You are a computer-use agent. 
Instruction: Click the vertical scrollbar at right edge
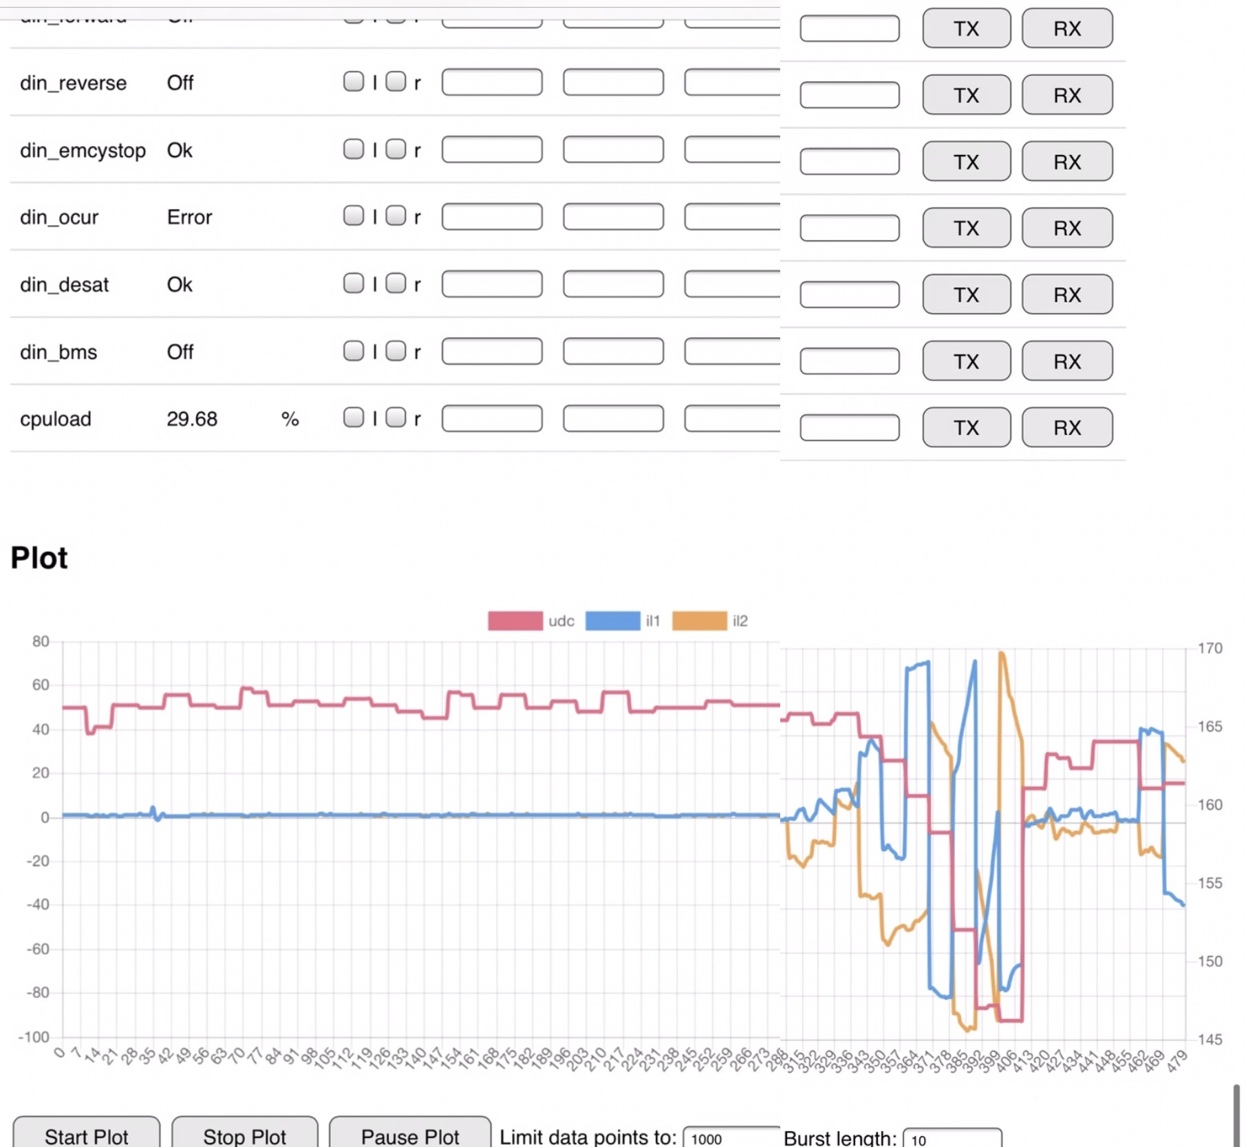click(1236, 1115)
